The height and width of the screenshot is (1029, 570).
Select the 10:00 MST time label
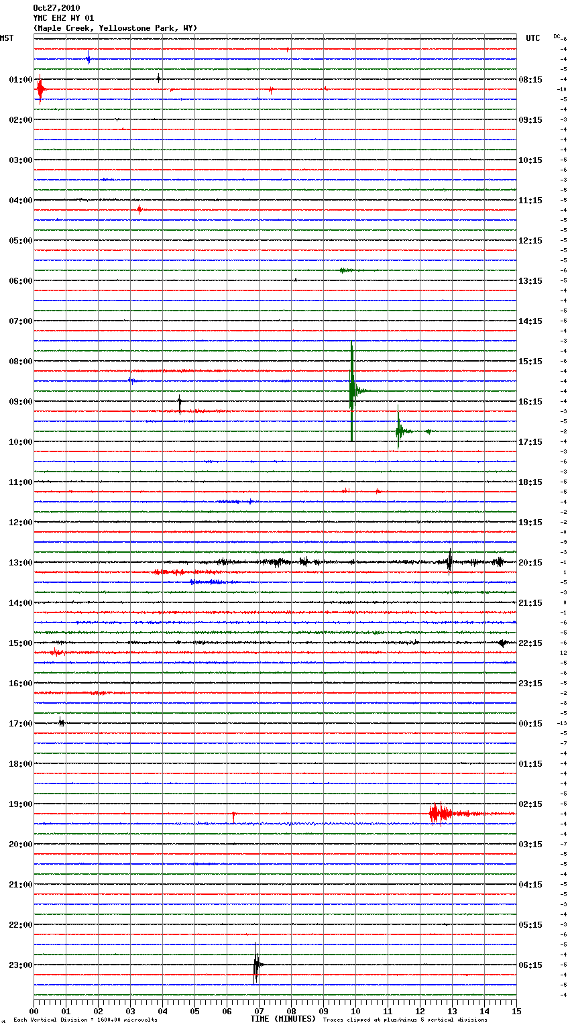[x=21, y=442]
